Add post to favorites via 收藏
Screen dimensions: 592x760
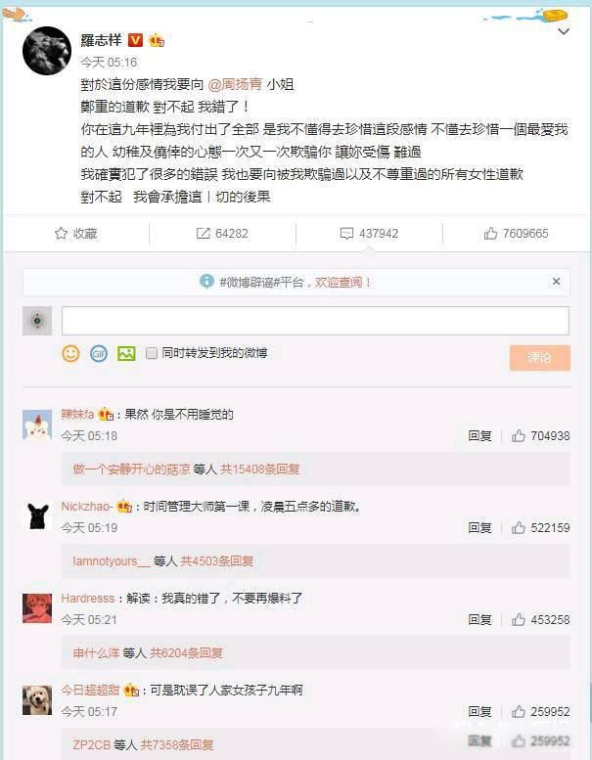(76, 234)
